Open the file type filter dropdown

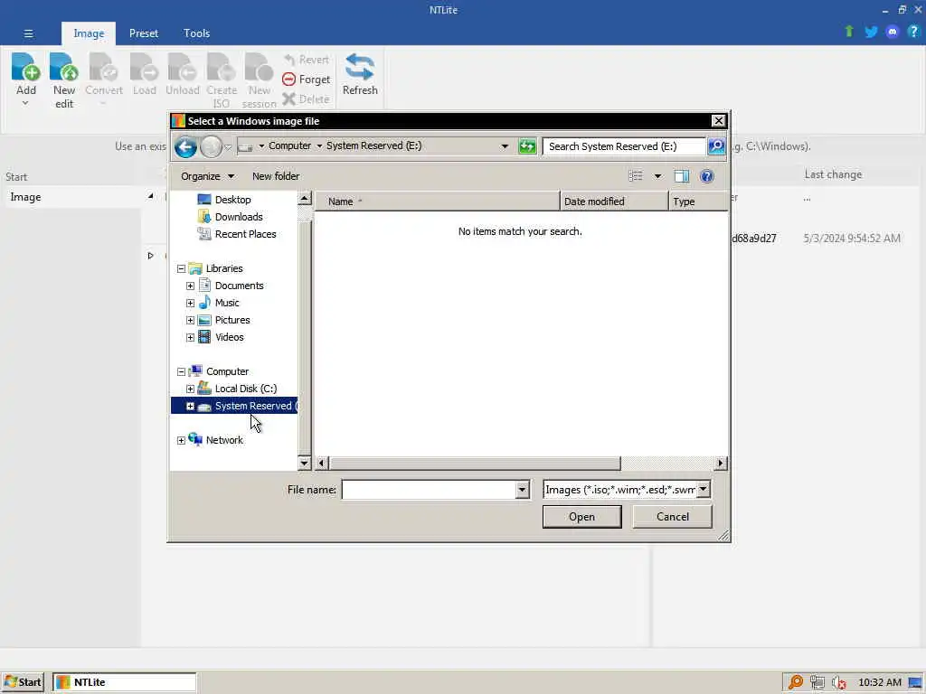[703, 489]
